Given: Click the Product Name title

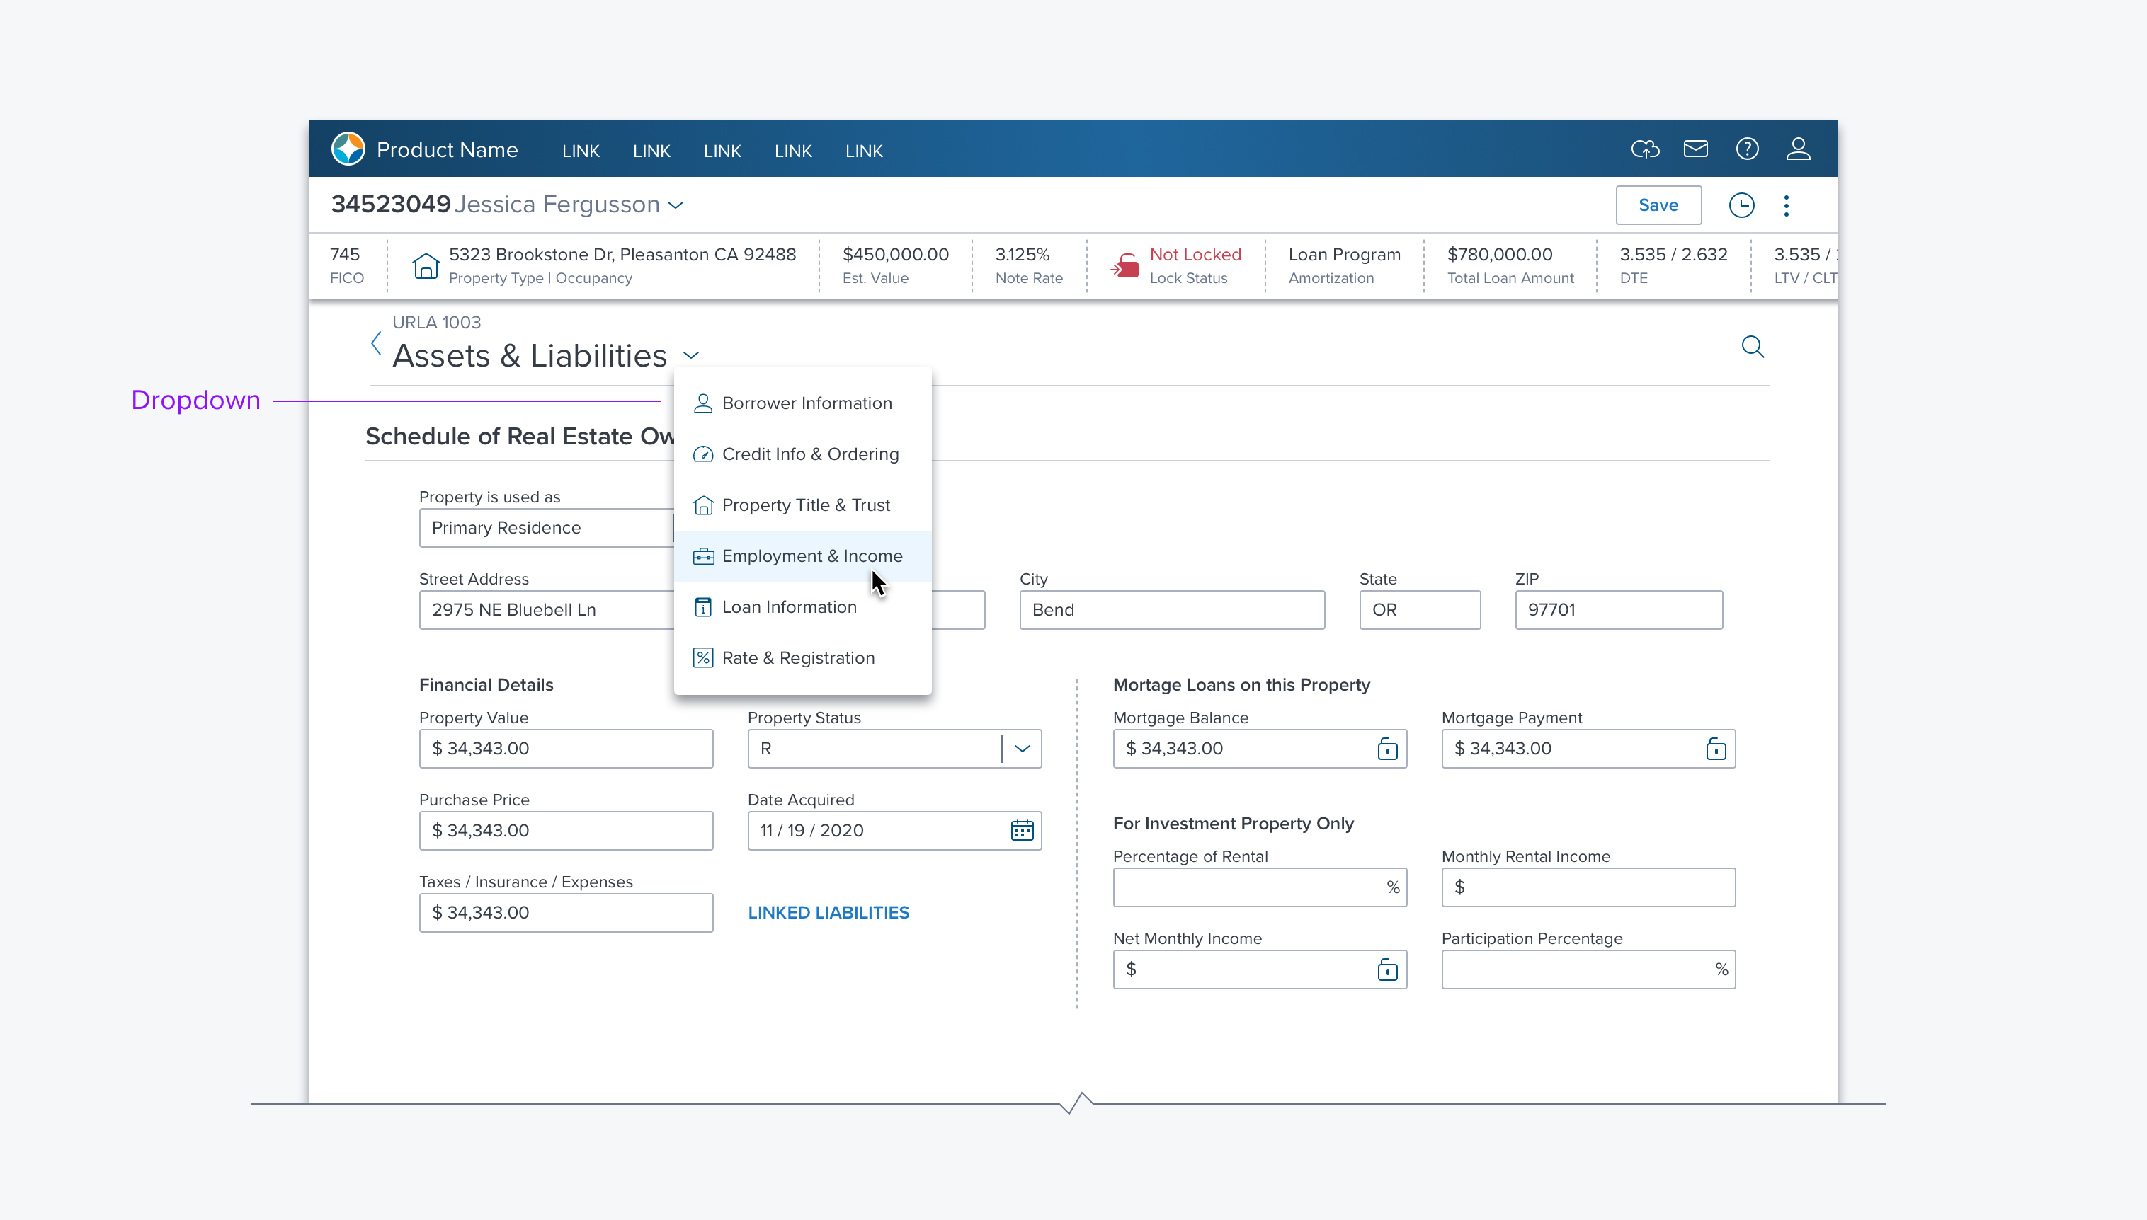Looking at the screenshot, I should coord(447,150).
